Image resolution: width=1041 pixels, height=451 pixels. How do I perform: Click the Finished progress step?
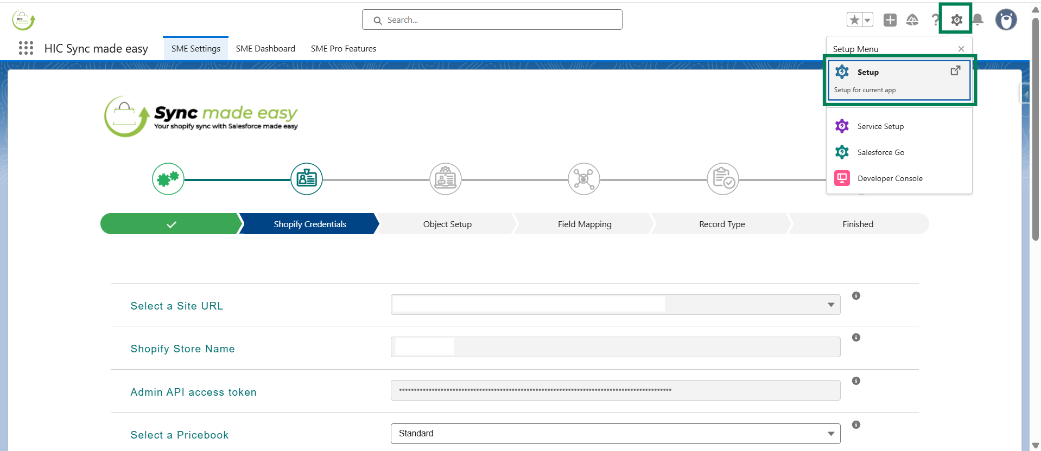[x=858, y=224]
